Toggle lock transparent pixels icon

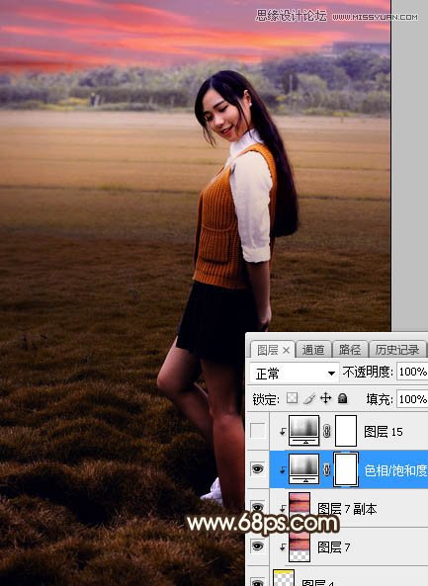coord(292,398)
